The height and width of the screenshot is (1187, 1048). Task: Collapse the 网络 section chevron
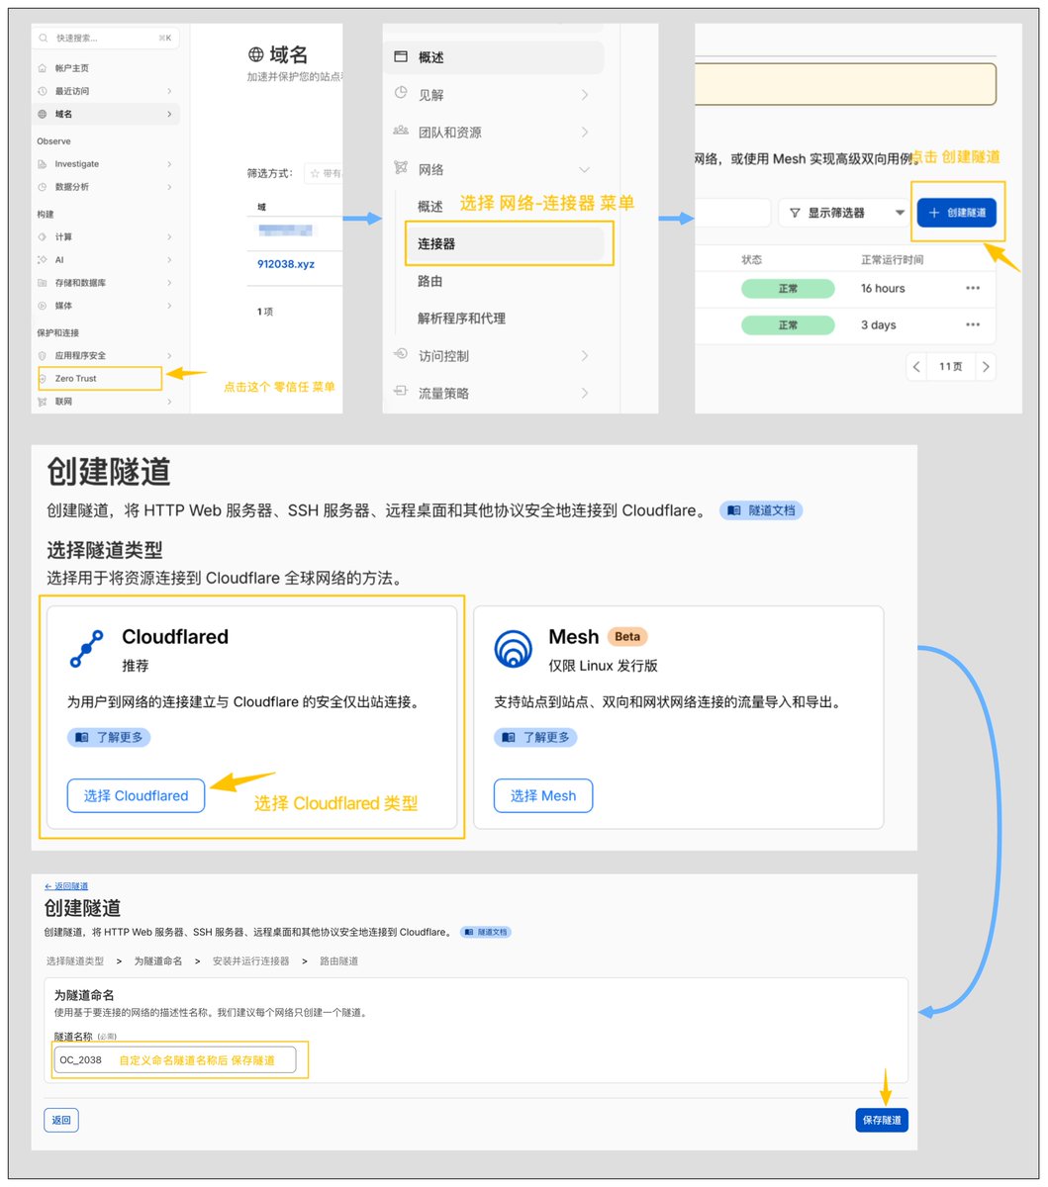tap(585, 170)
